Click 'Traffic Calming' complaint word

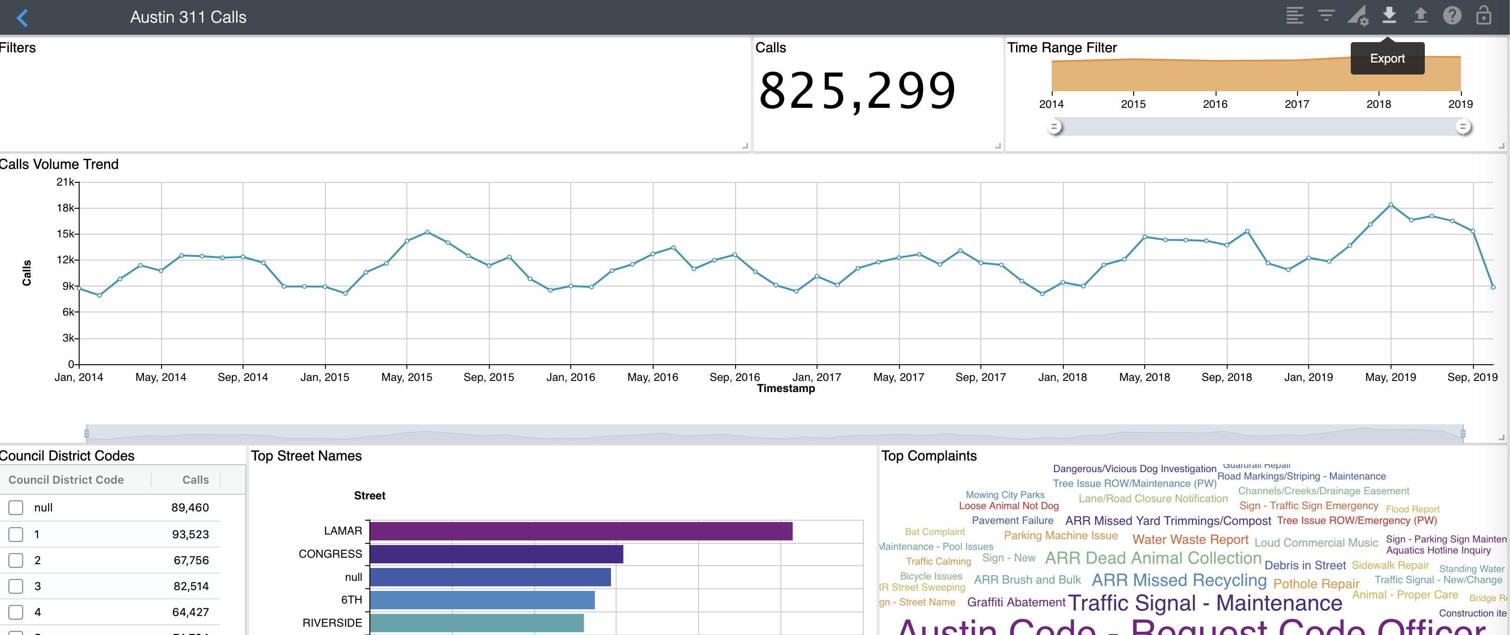click(938, 562)
